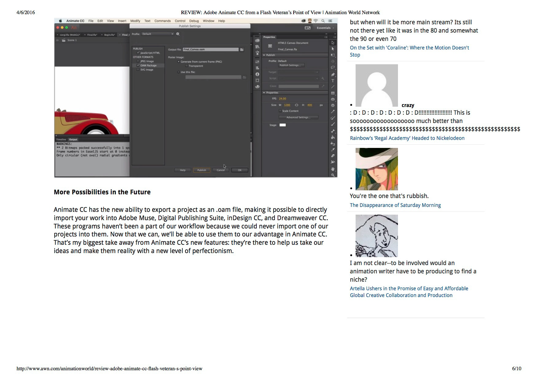Select the Paint Bucket tool
This screenshot has height=381, width=538.
[333, 137]
